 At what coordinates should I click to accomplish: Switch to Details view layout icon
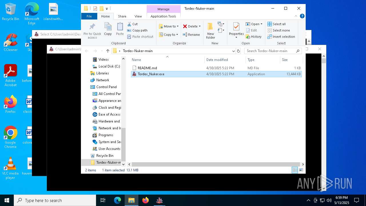coord(295,170)
